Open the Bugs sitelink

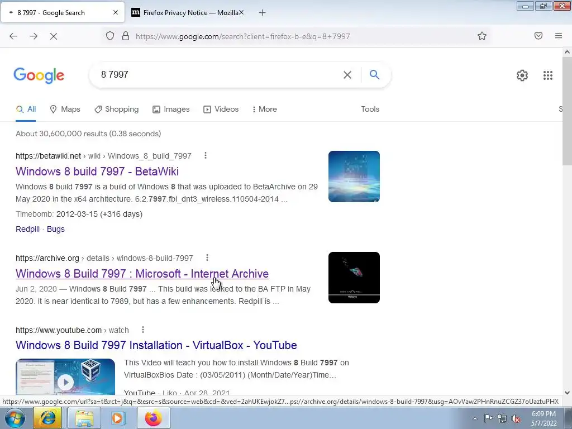pos(55,229)
